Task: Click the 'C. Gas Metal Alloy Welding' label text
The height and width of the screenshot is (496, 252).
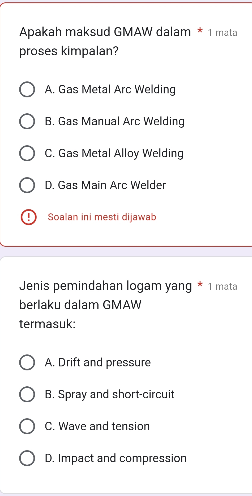Action: coord(114,154)
